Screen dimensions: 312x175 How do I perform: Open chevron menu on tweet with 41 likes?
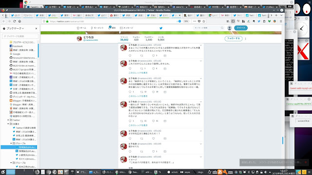(x=201, y=102)
